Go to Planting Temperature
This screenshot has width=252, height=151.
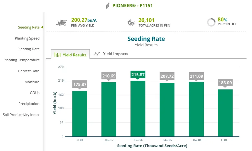coord(22,60)
